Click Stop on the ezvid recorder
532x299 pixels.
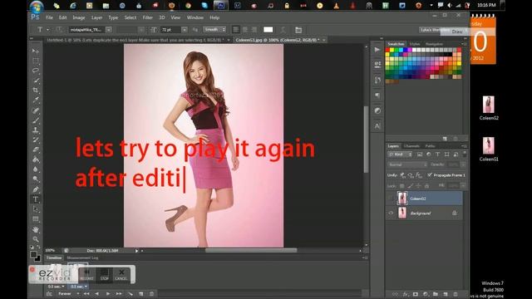(x=104, y=275)
